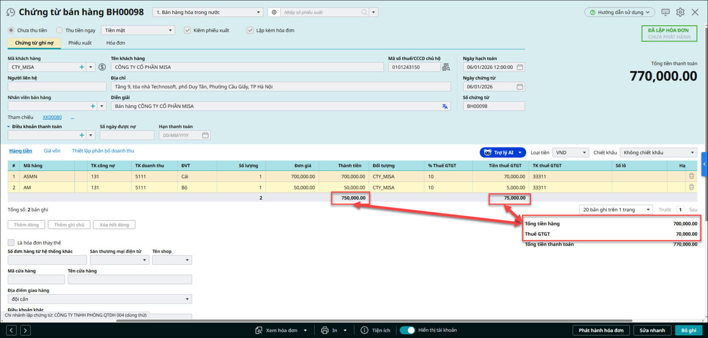Open the keyboard shortcuts icon
708x338 pixels.
click(x=665, y=12)
